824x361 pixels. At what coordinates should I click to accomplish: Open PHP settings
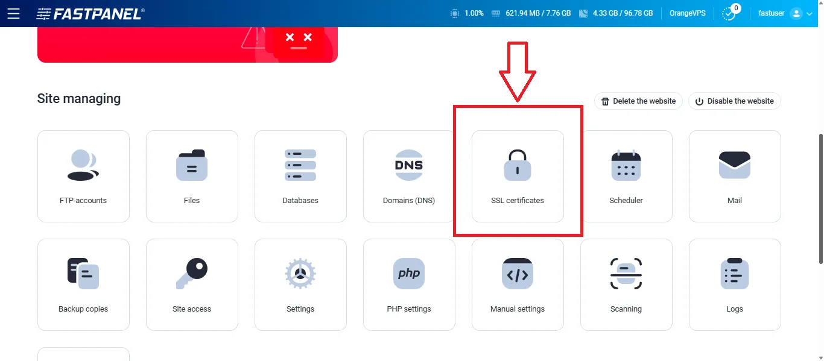(409, 283)
